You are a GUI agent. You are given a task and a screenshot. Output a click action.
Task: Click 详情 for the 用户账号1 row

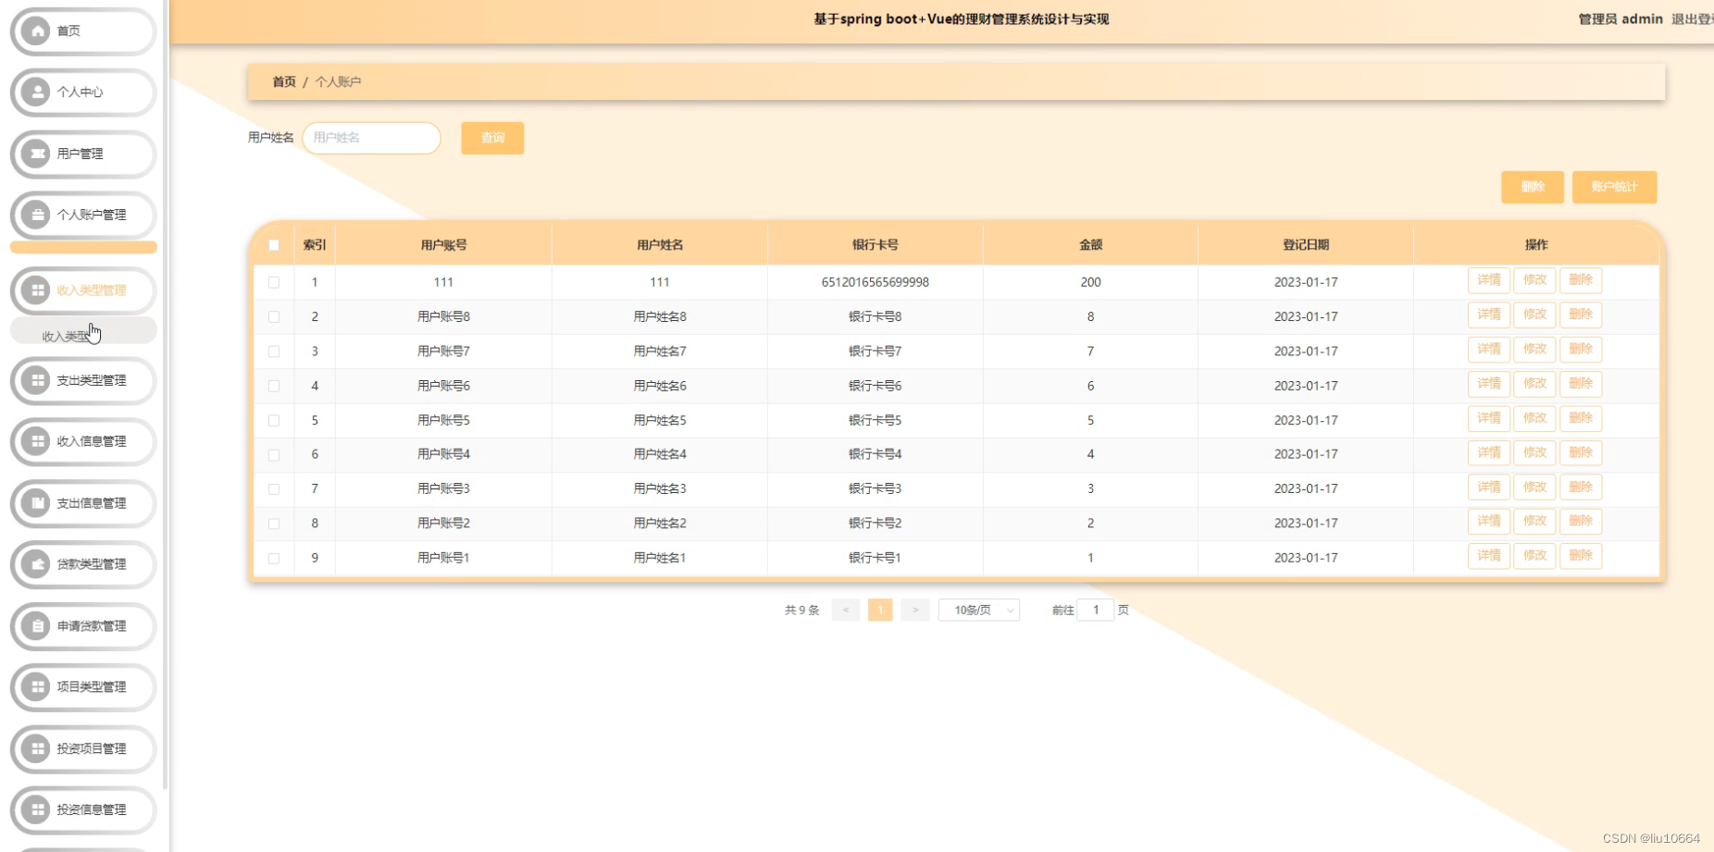coord(1489,555)
